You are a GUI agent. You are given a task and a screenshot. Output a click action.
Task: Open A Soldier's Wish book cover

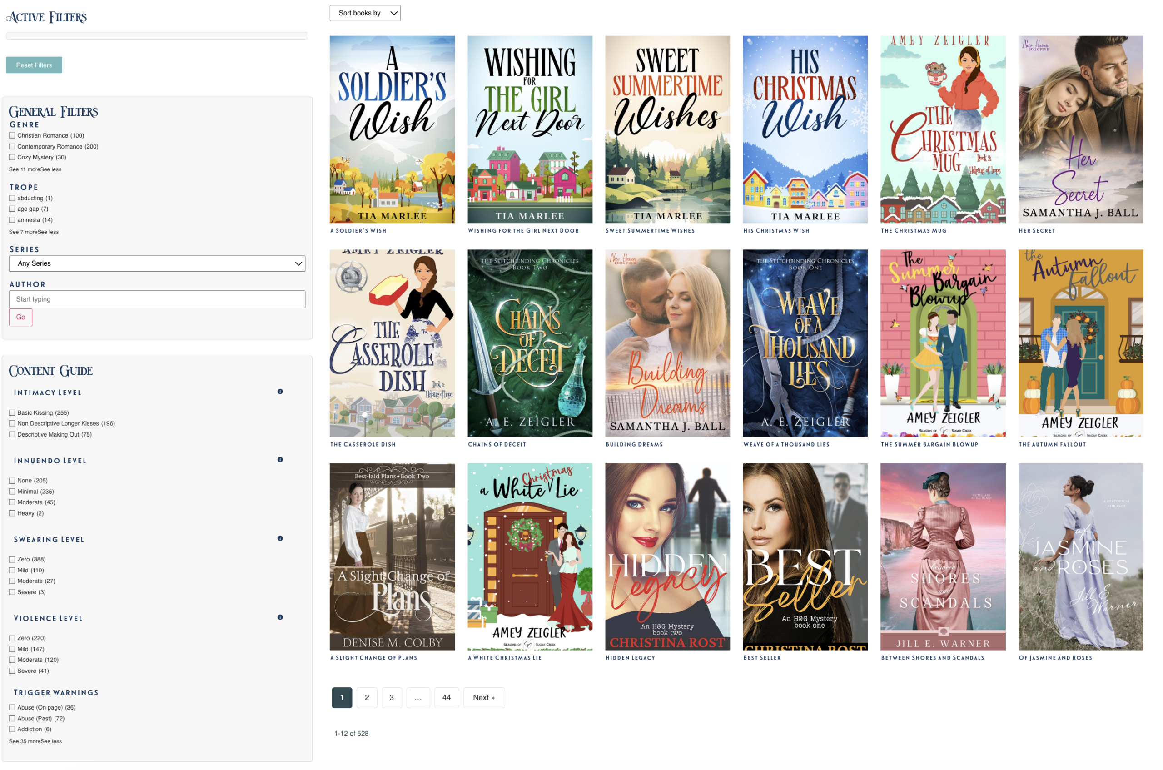(392, 129)
